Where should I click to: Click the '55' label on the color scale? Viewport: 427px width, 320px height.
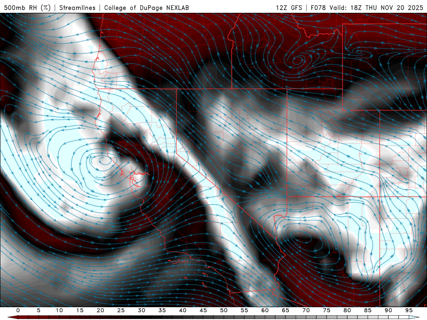click(244, 310)
